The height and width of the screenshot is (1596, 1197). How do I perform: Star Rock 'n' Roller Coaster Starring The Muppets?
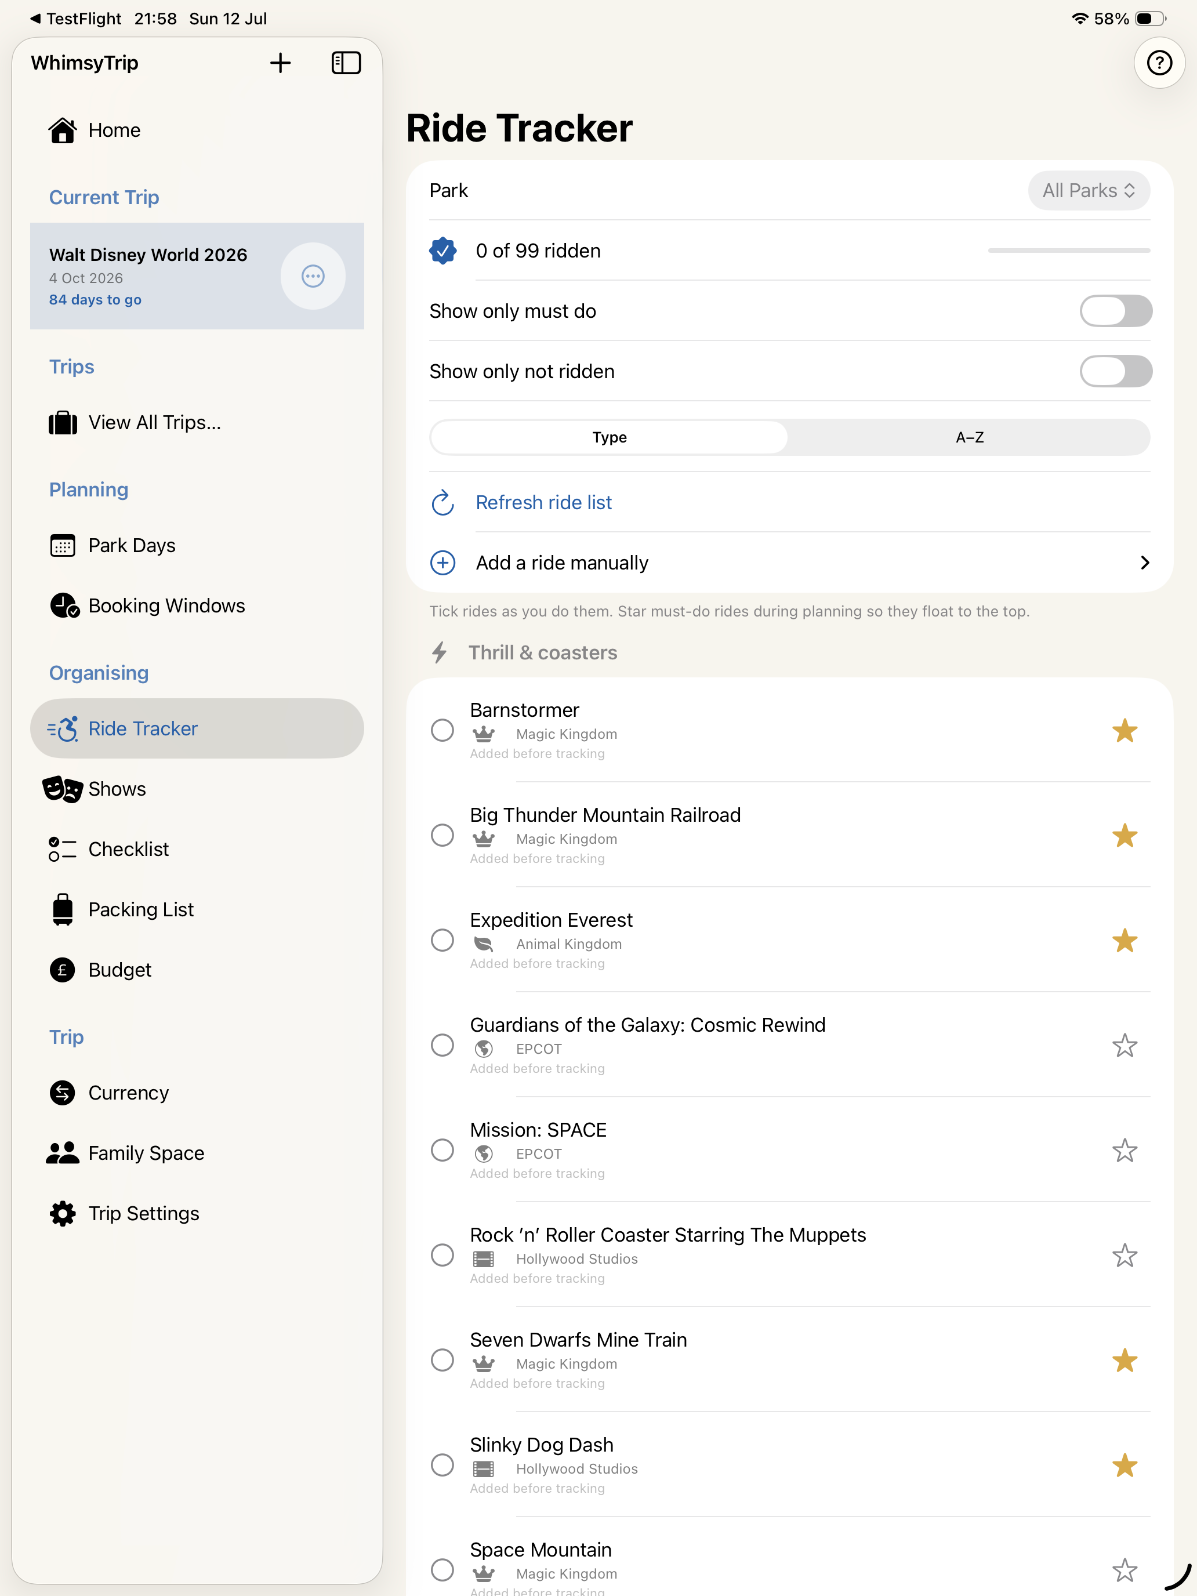(x=1124, y=1256)
